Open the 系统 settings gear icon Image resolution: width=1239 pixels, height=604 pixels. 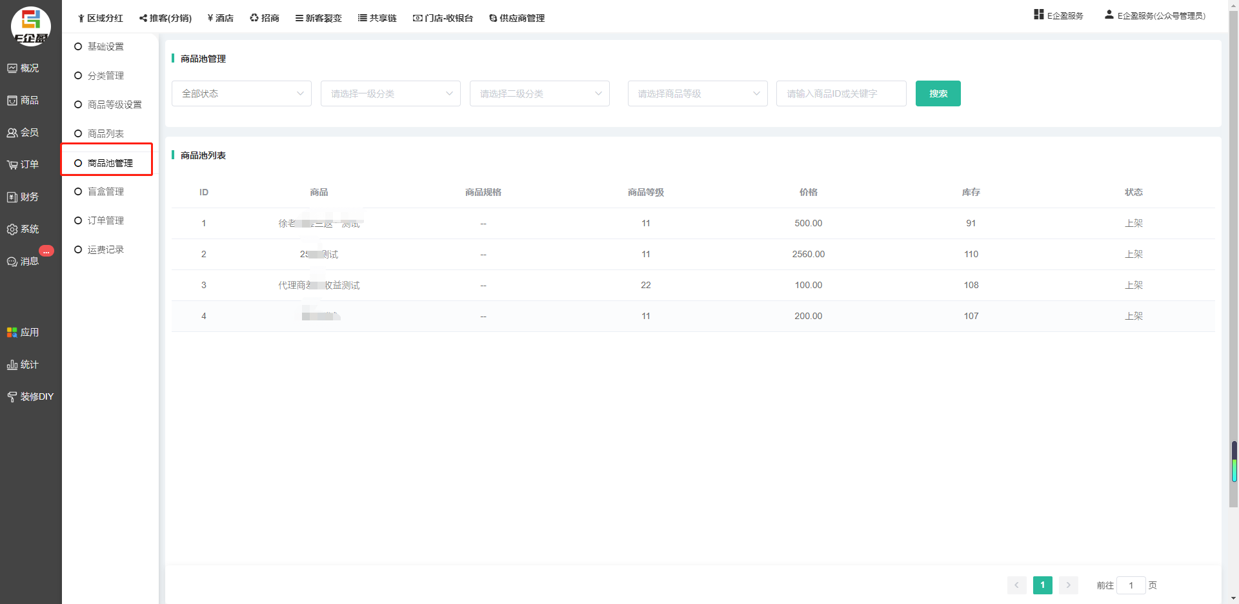(x=12, y=229)
